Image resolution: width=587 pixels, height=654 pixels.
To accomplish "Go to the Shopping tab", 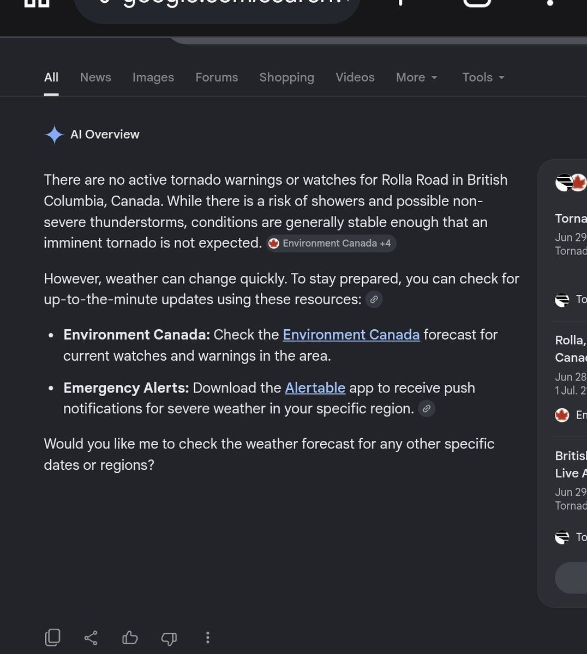I will pyautogui.click(x=287, y=77).
